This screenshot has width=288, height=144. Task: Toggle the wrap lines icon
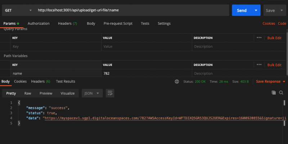coord(110,93)
